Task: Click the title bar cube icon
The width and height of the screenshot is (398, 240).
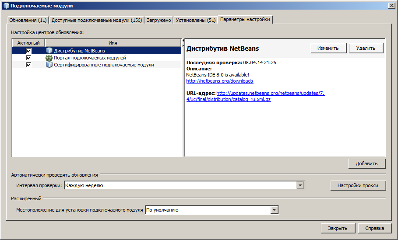Action: click(x=6, y=6)
